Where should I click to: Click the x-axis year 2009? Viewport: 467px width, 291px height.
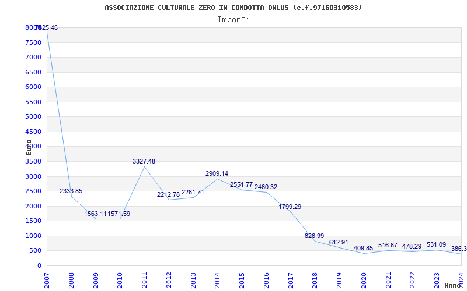click(96, 281)
